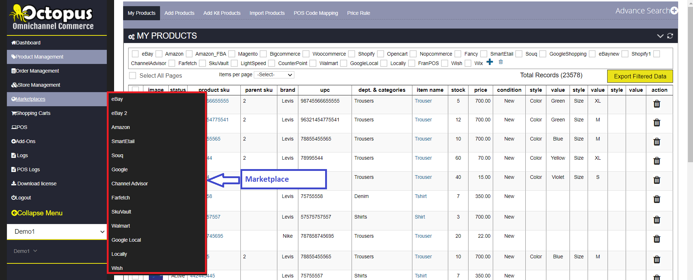The image size is (693, 280).
Task: Click the small red trash icon after Wix
Action: pyautogui.click(x=501, y=62)
